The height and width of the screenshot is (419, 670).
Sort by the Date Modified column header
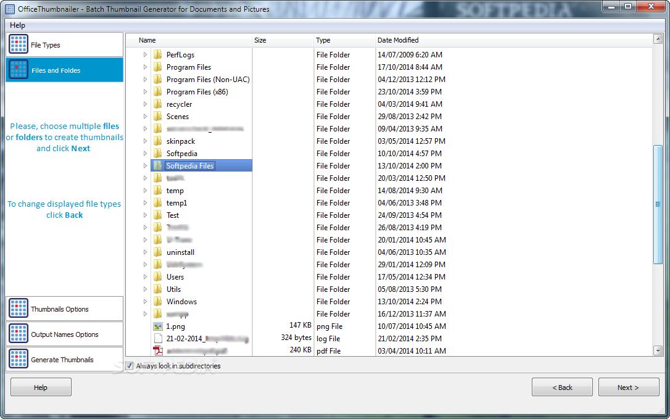[513, 40]
